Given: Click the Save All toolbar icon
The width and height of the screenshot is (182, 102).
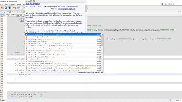Looking at the screenshot, I should (x=10, y=8).
